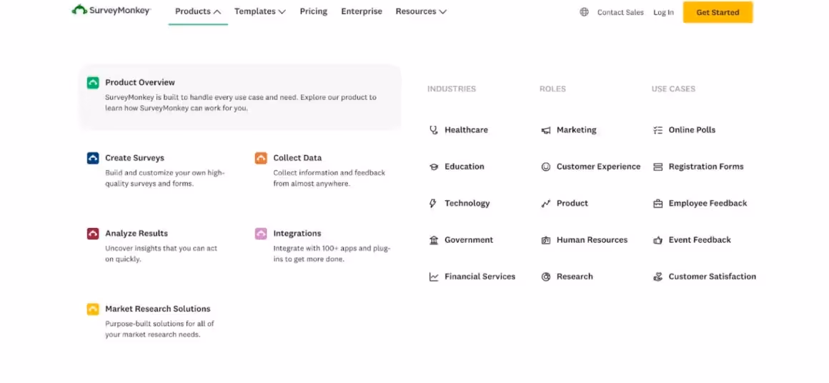Click the SurveyMonkey logo
The image size is (829, 383).
111,10
